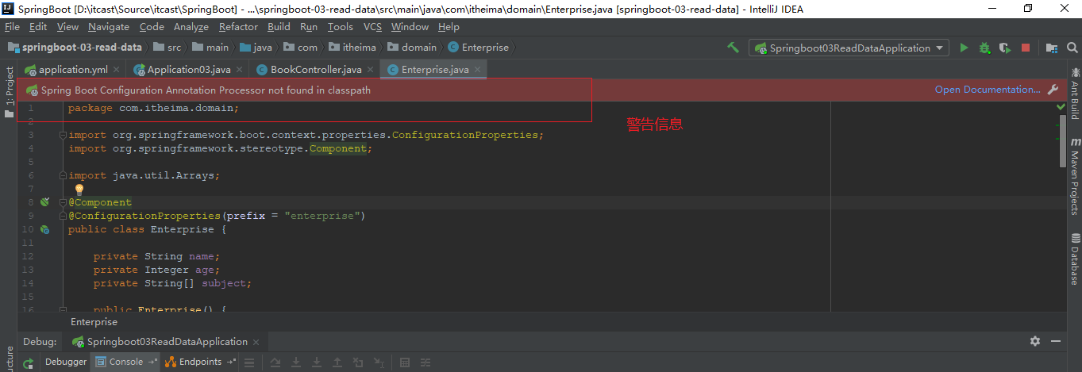
Task: Click Spring bean gutter icon beside @Component
Action: (45, 202)
